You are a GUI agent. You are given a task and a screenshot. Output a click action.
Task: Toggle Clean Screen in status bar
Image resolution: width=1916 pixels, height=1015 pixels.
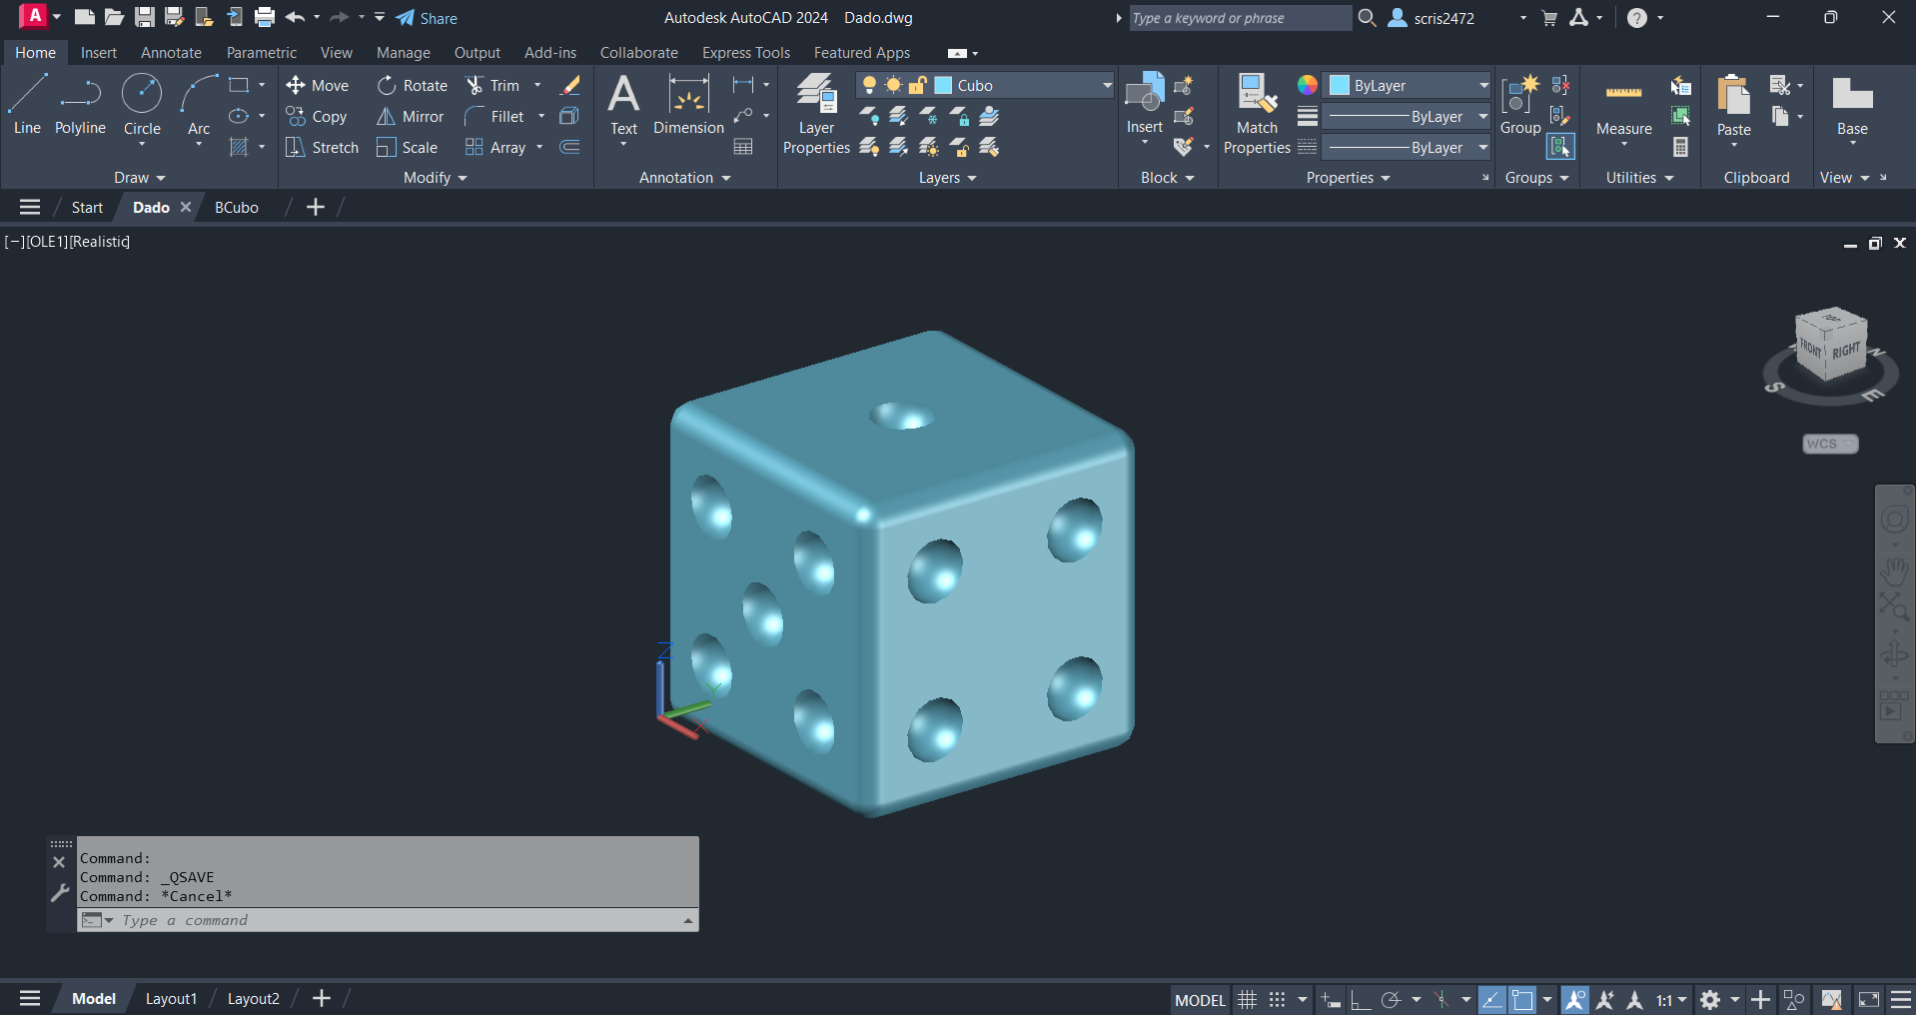(1868, 999)
